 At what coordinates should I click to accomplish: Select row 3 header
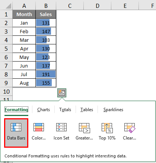(x=6, y=31)
